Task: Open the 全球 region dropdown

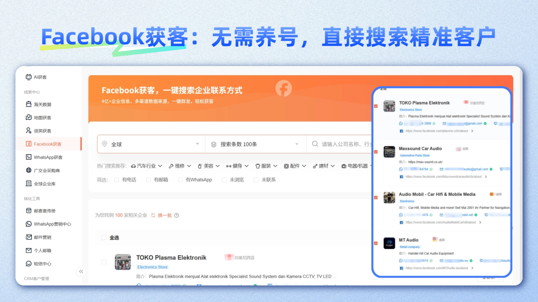Action: [151, 144]
